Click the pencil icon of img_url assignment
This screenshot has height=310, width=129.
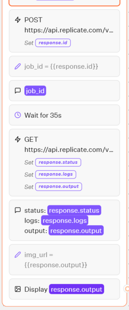point(18,255)
